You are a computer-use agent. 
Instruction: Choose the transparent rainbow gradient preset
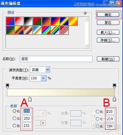click(55, 30)
